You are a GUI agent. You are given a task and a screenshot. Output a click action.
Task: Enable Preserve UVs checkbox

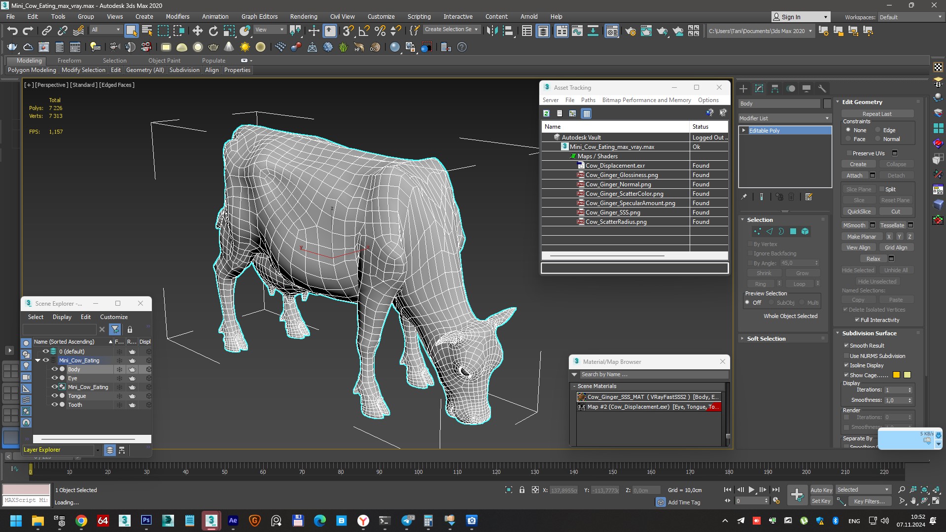849,153
